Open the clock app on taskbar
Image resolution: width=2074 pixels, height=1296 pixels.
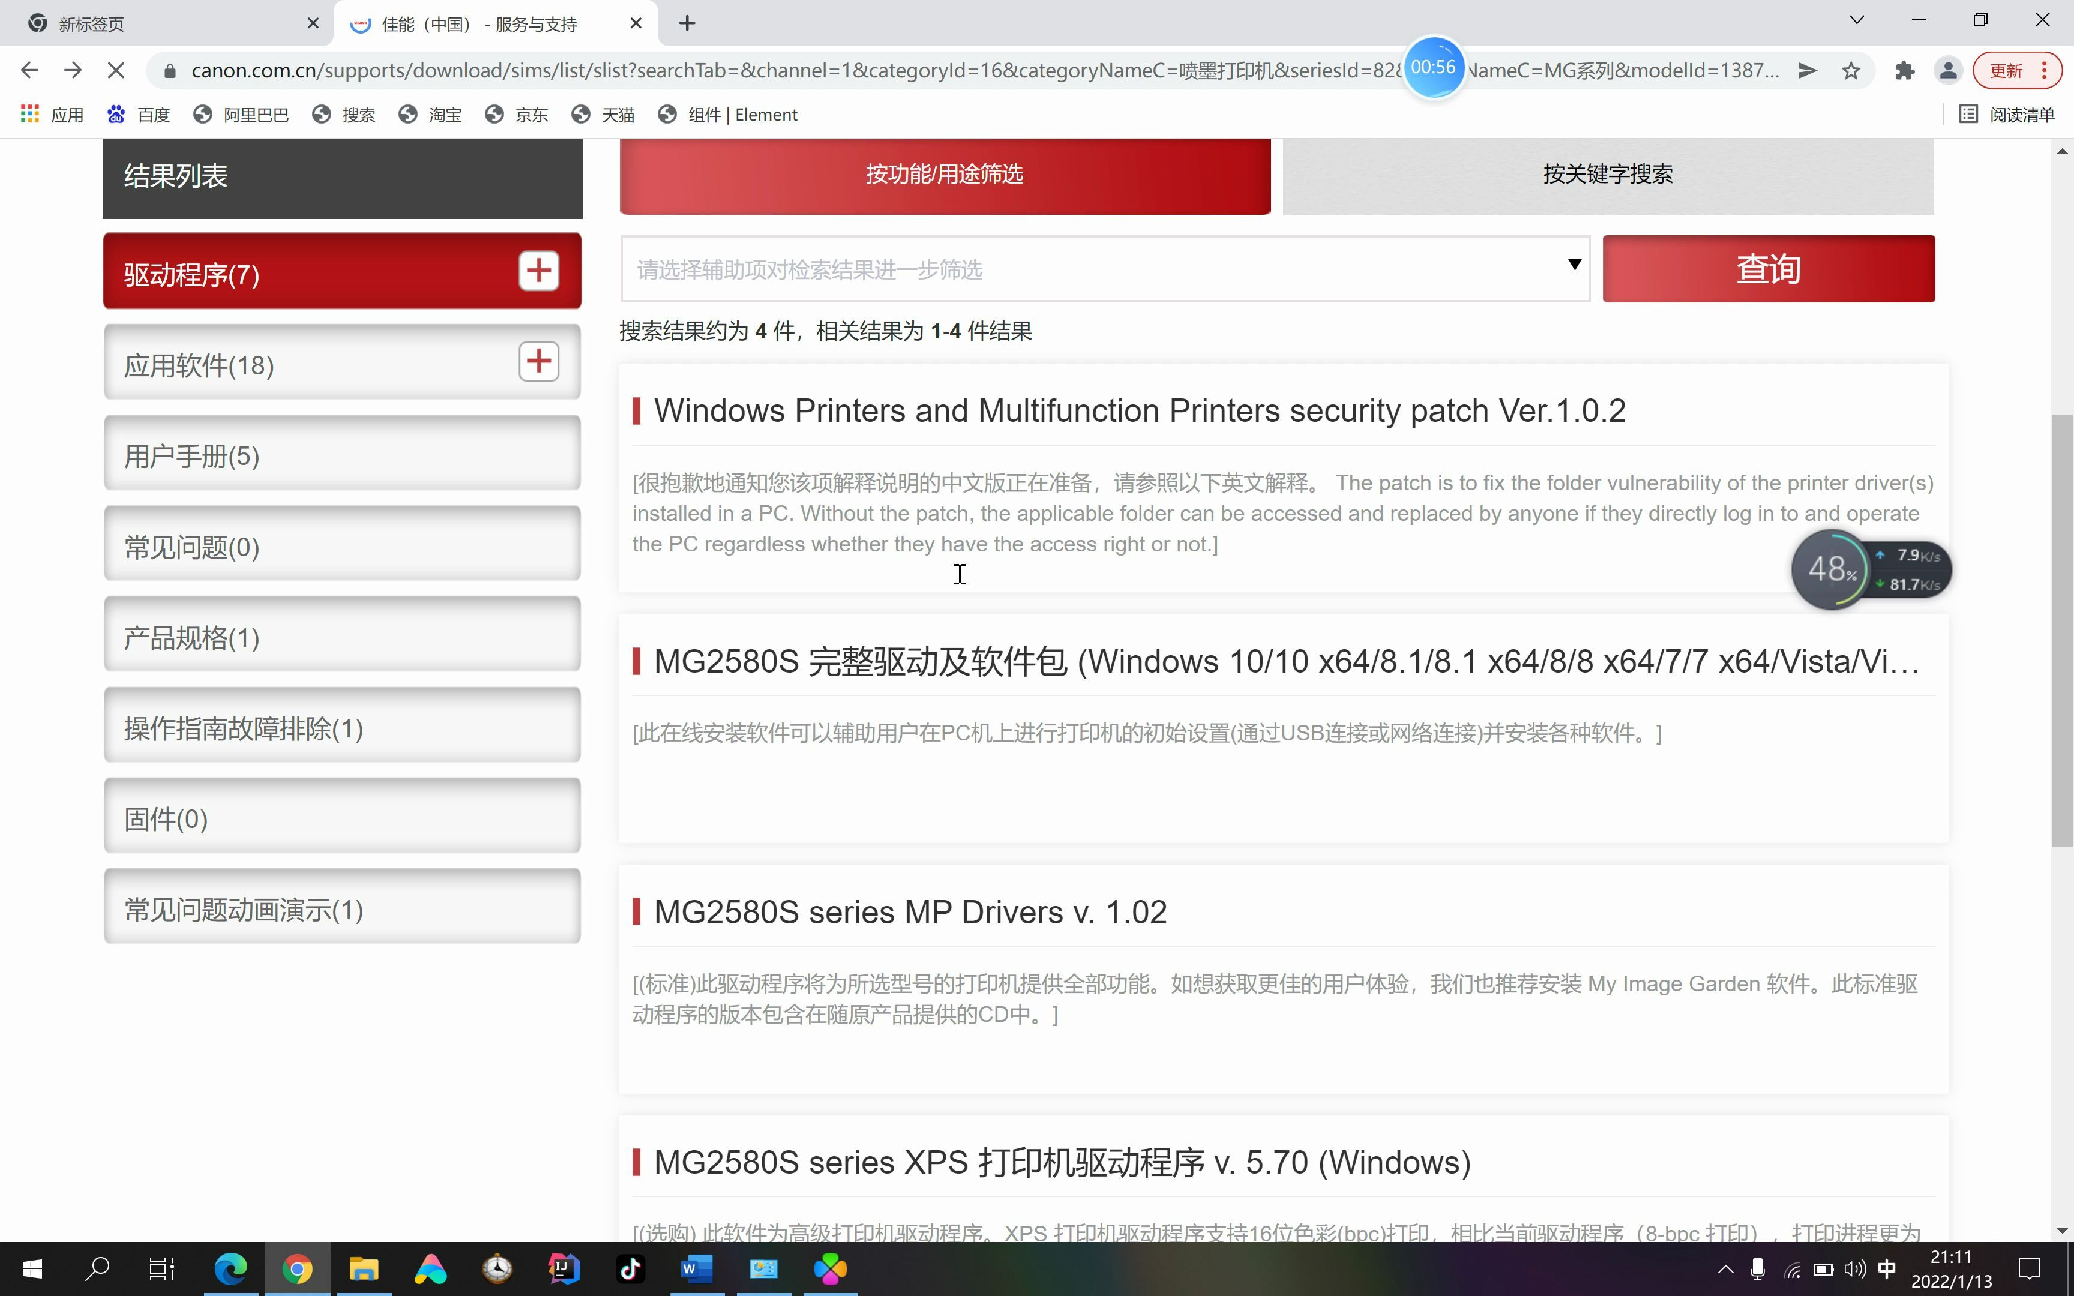tap(497, 1268)
